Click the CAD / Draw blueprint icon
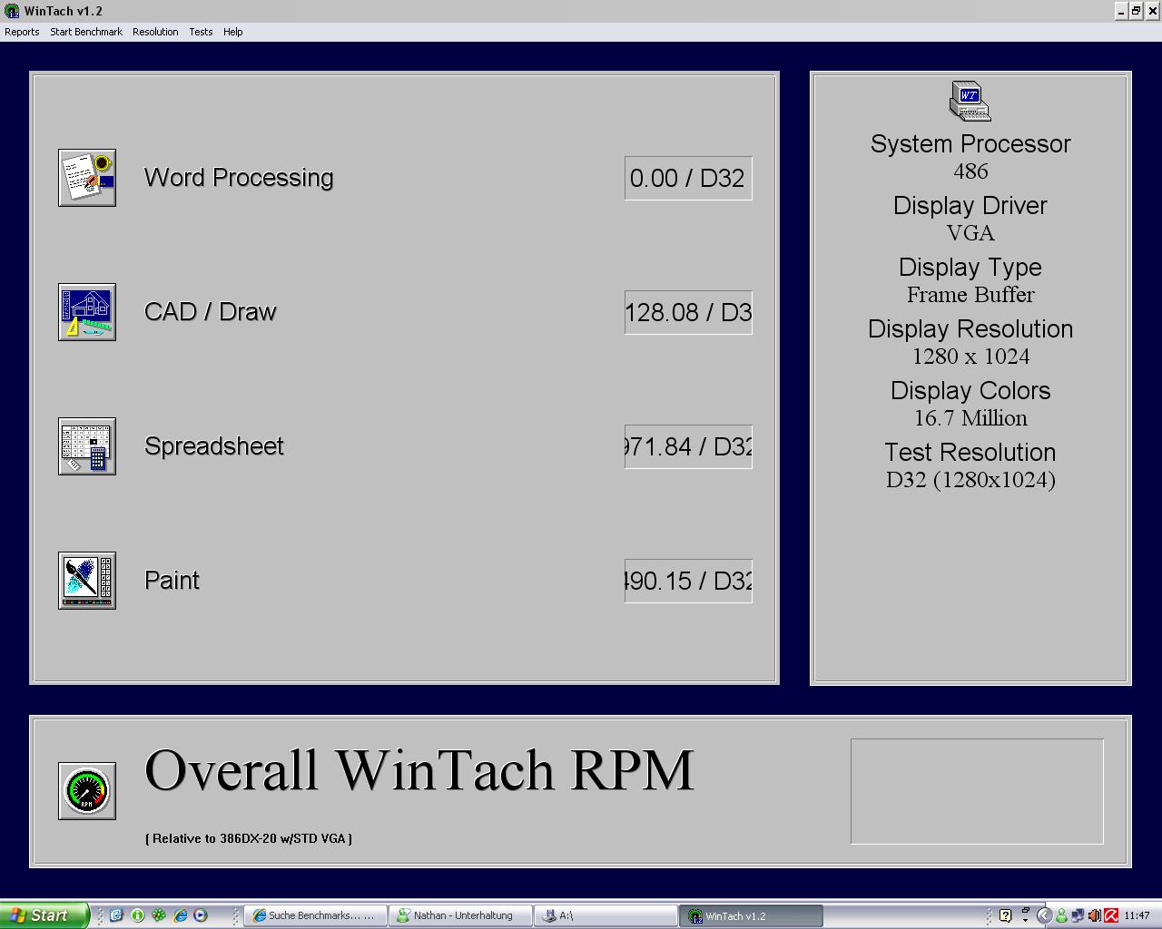Image resolution: width=1162 pixels, height=929 pixels. click(x=87, y=312)
